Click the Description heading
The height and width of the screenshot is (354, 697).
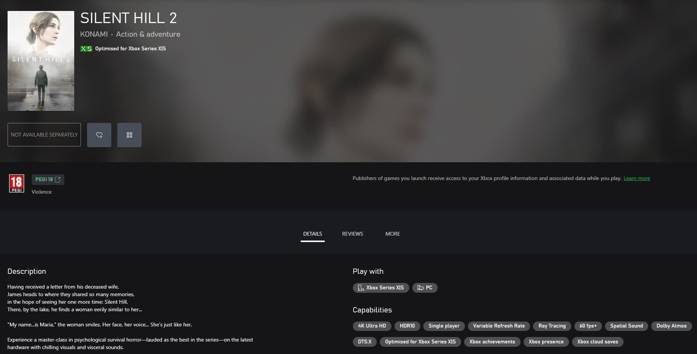[27, 271]
